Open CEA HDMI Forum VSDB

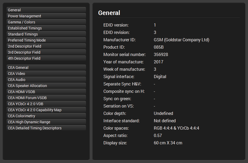click(x=46, y=98)
